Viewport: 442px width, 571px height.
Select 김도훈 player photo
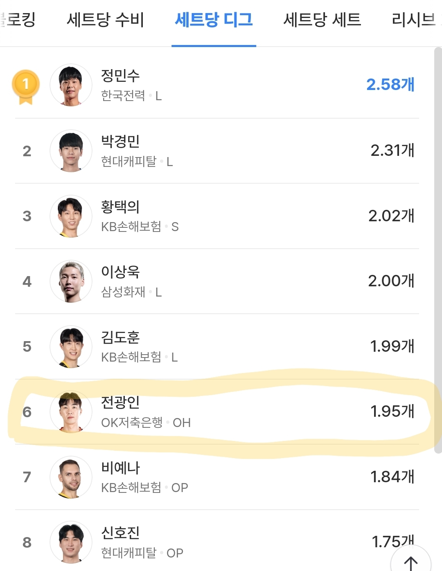coord(71,346)
